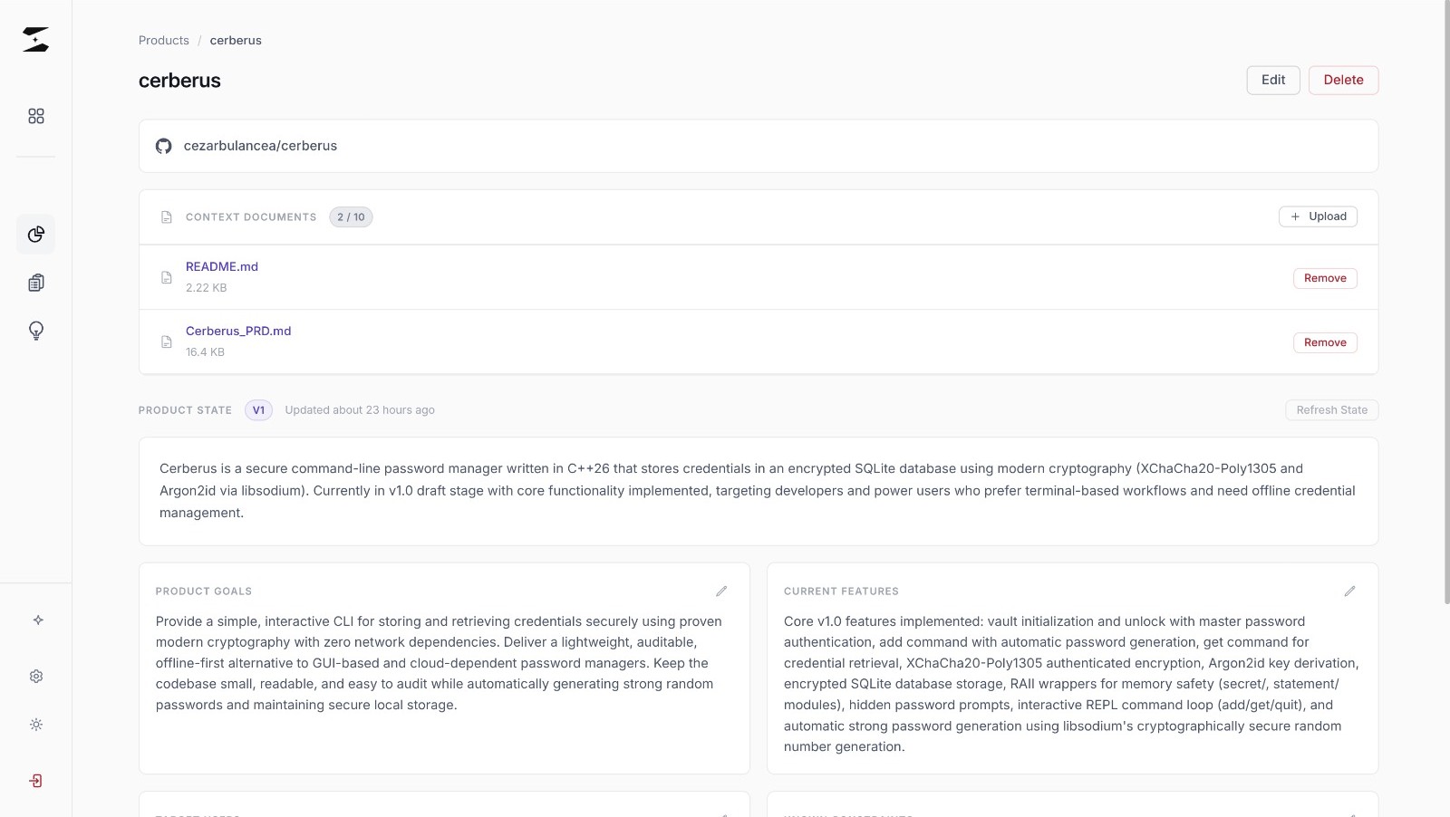Open the README.md document link
Image resolution: width=1450 pixels, height=817 pixels.
click(221, 266)
